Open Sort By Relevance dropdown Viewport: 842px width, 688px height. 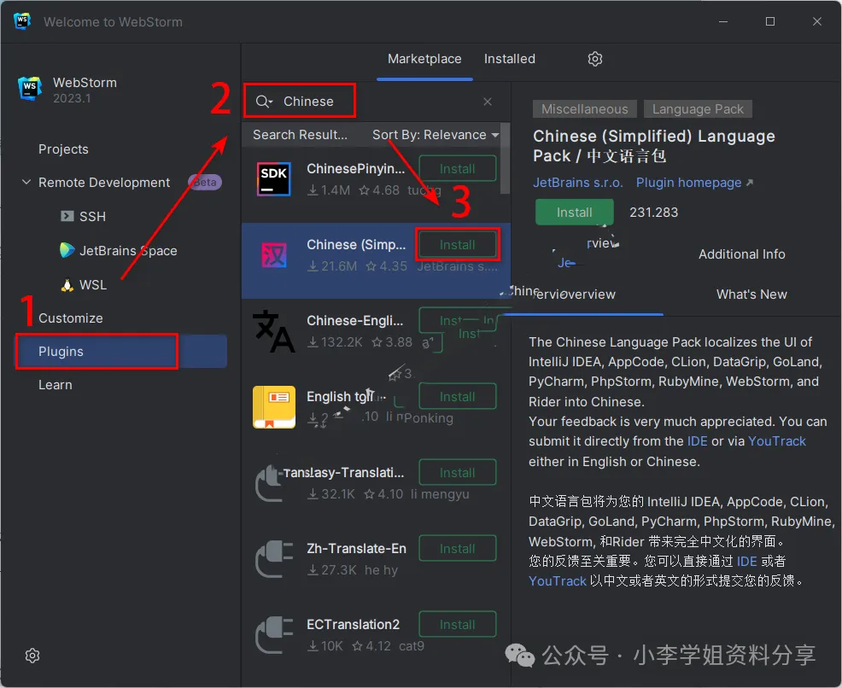pyautogui.click(x=436, y=135)
